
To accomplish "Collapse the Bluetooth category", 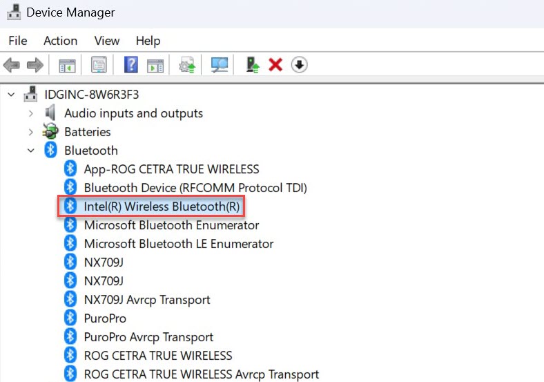I will coord(31,151).
